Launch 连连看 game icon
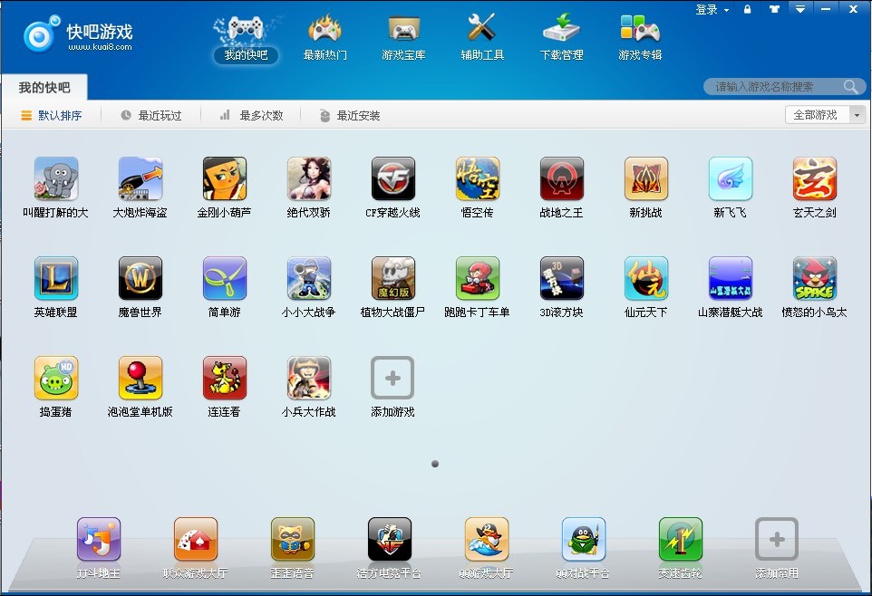 click(224, 378)
